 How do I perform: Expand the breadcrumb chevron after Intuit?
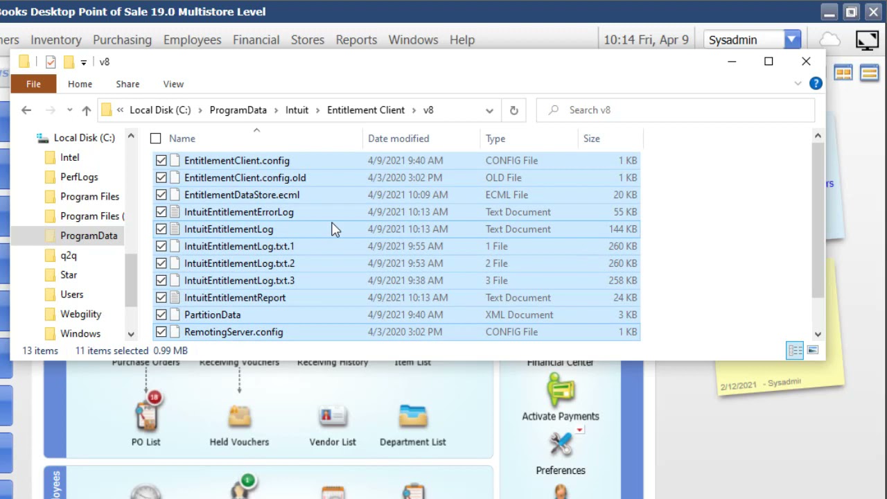[x=317, y=110]
